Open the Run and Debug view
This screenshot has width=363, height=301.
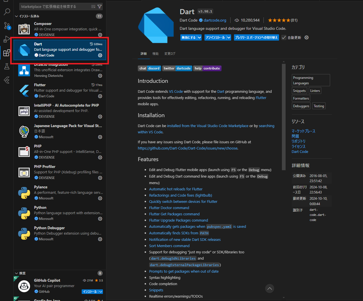coord(7,39)
